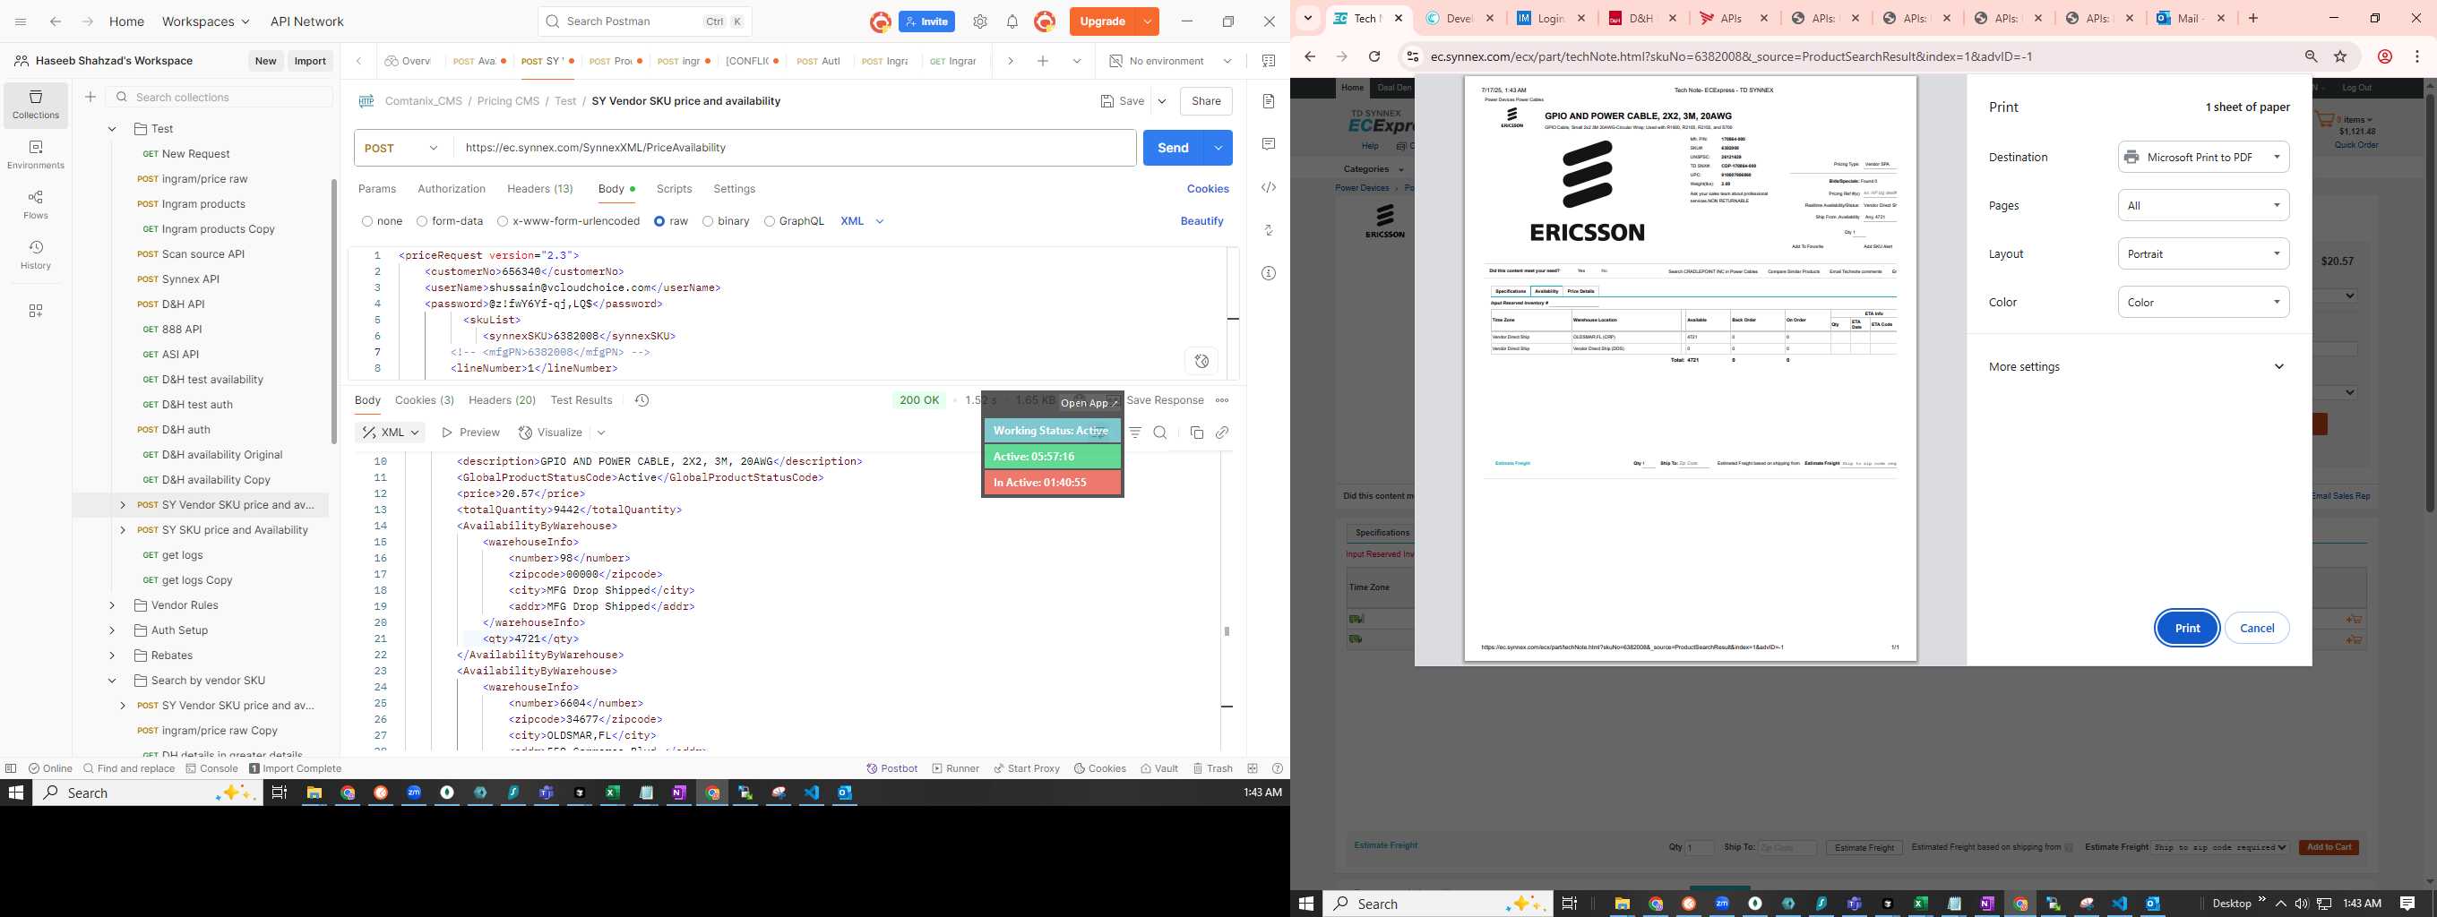This screenshot has width=2437, height=917.
Task: Expand the Vendor Rules folder
Action: click(x=112, y=605)
